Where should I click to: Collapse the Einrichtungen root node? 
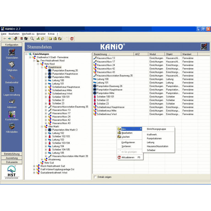pos(26,54)
